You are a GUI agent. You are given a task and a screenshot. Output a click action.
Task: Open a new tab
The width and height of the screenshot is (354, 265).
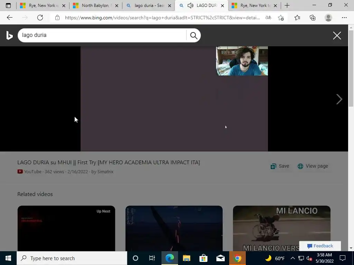coord(287,6)
